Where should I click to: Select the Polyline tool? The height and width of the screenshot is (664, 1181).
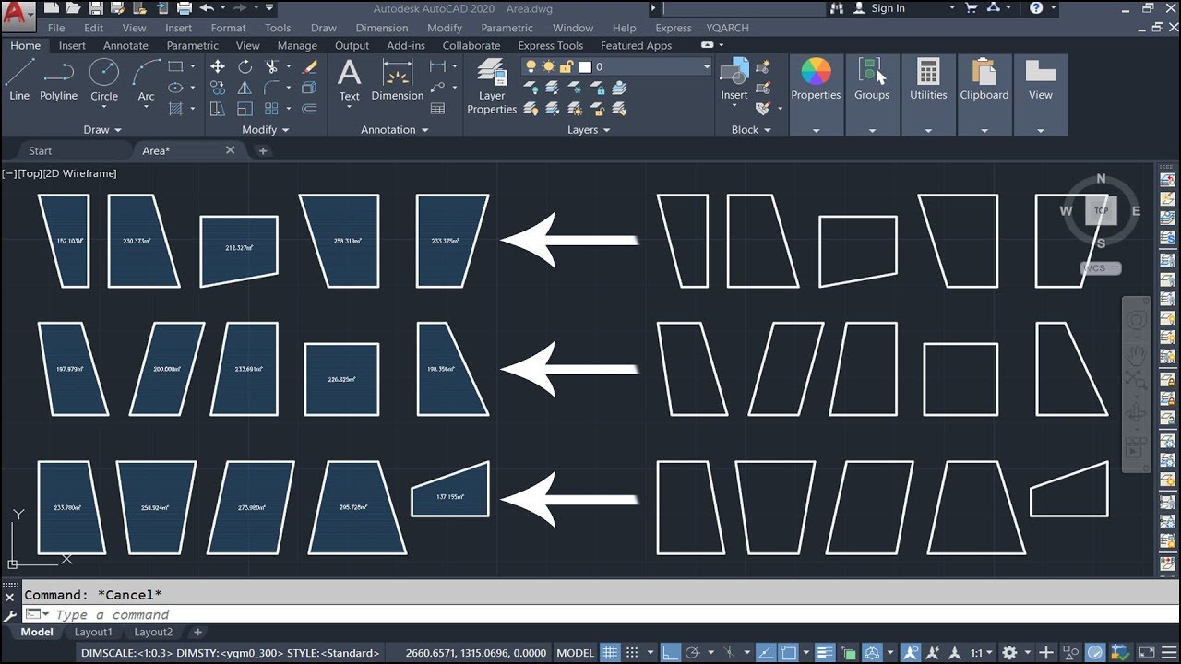58,79
